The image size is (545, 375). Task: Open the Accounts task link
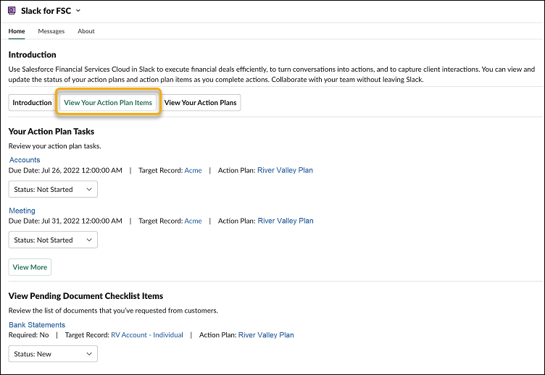(x=25, y=160)
